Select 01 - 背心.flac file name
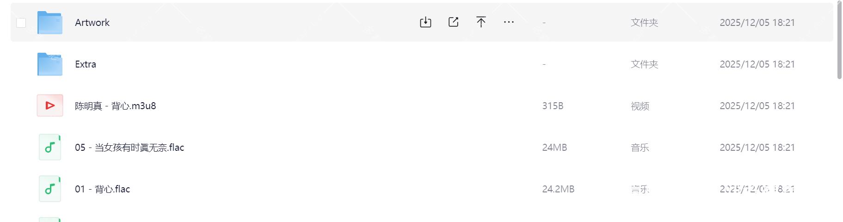The image size is (843, 222). click(103, 189)
